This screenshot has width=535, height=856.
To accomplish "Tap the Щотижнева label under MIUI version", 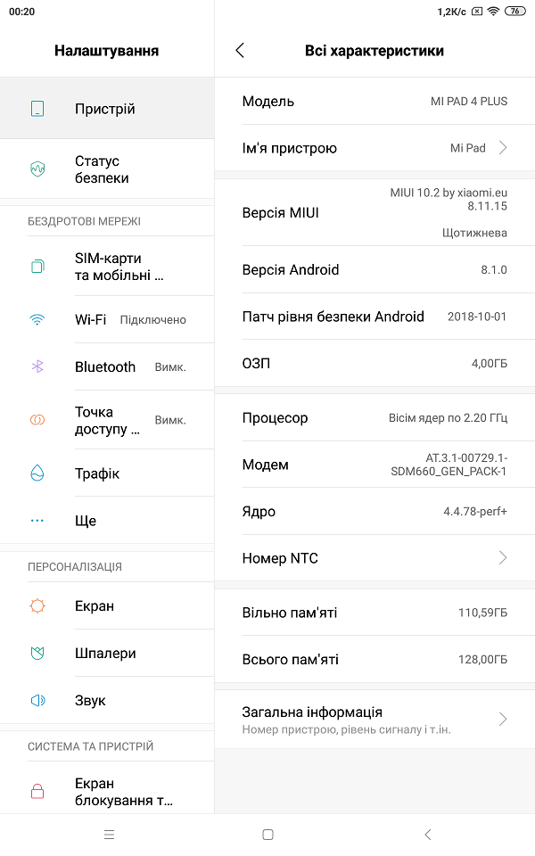I will [x=474, y=233].
